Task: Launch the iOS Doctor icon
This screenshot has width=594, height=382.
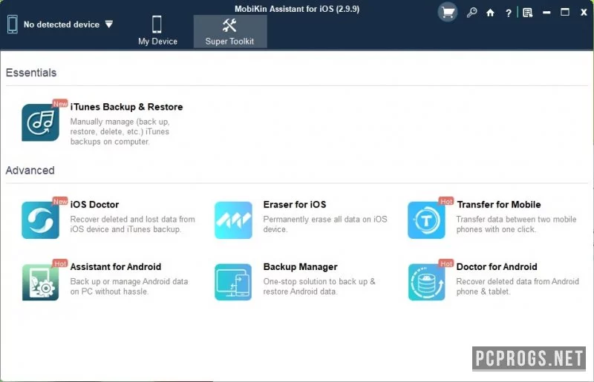Action: coord(41,220)
